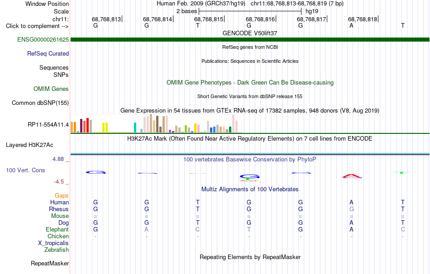430x274 pixels.
Task: Click the Scale label
Action: tap(61, 11)
